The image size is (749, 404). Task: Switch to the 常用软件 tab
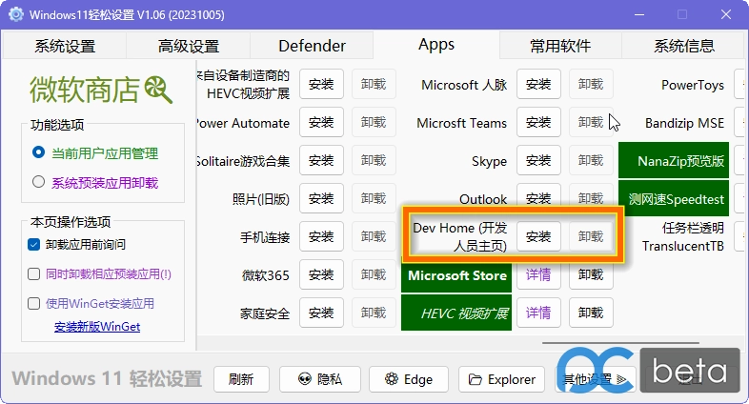tap(560, 46)
